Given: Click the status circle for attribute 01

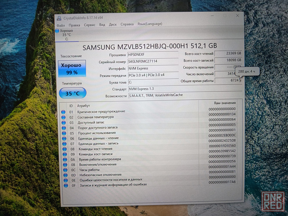Looking at the screenshot, I should pos(63,112).
